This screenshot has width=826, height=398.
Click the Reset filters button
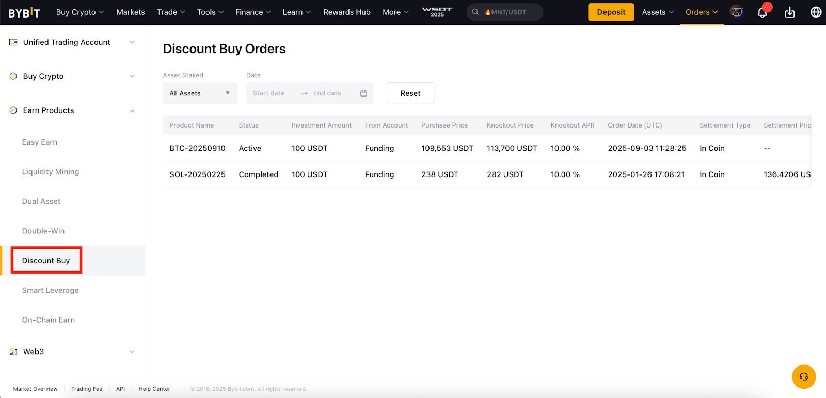click(x=410, y=93)
